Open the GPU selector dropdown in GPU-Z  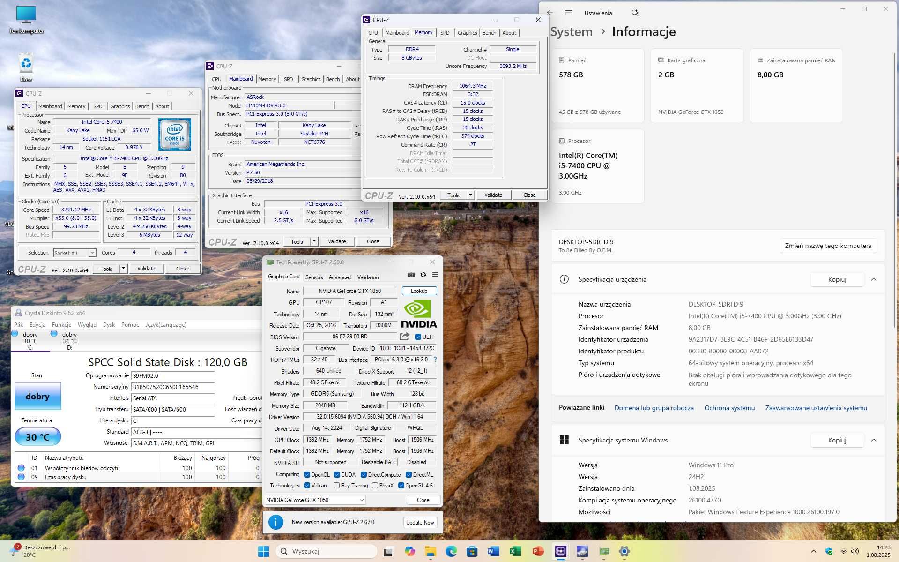pyautogui.click(x=315, y=500)
